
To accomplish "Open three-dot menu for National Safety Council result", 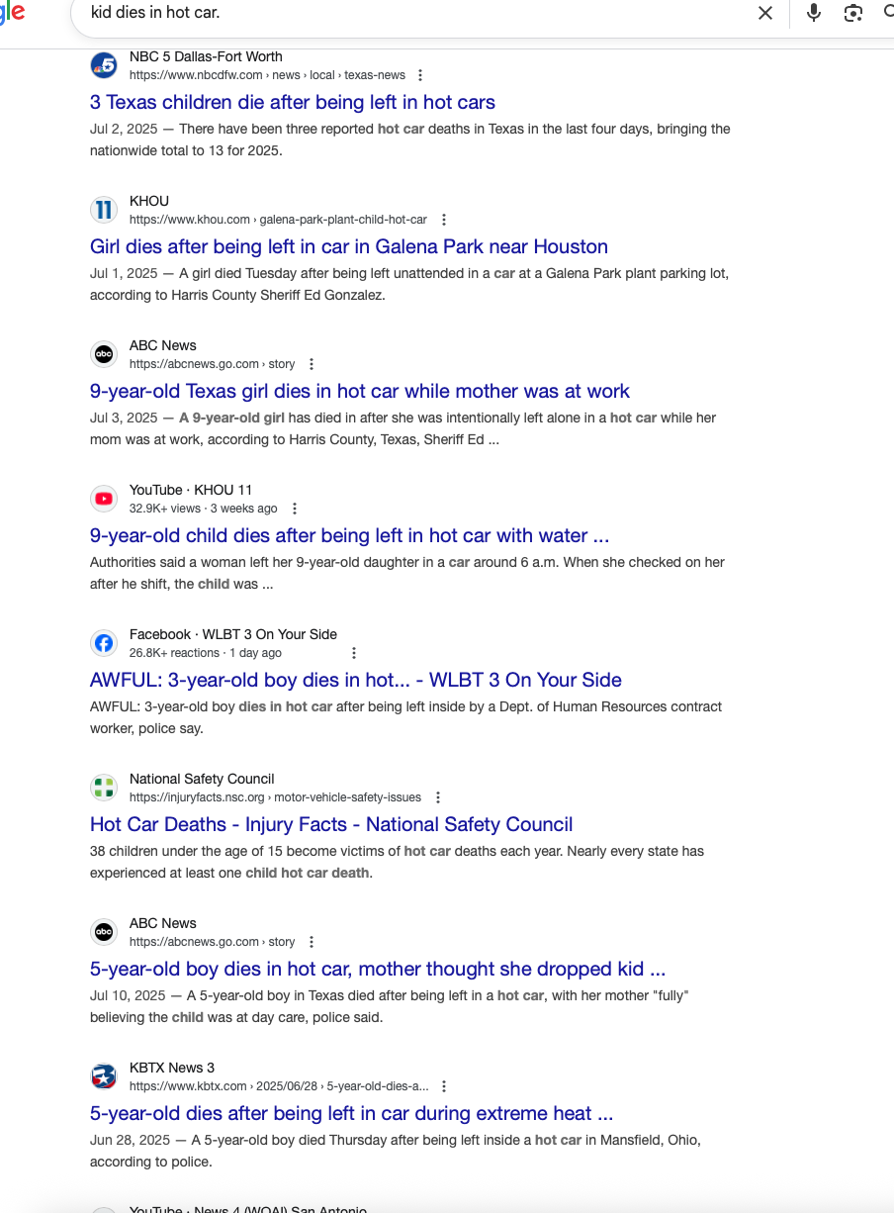I will pyautogui.click(x=438, y=797).
